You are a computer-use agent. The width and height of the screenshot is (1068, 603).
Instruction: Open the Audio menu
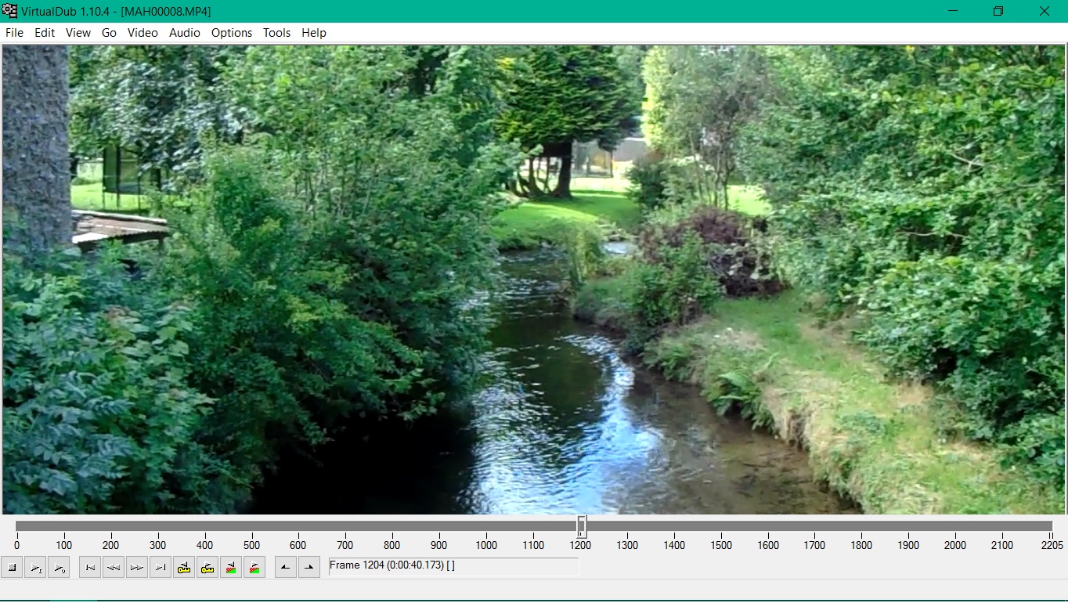(185, 33)
